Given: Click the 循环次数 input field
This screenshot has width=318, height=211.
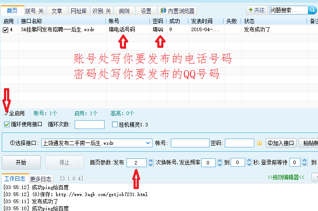Looking at the screenshot, I should (90, 125).
